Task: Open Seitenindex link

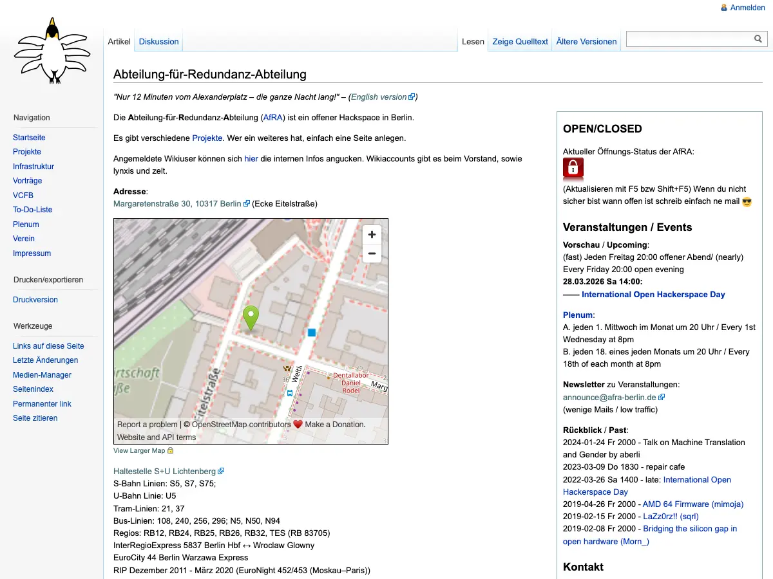Action: pyautogui.click(x=33, y=389)
